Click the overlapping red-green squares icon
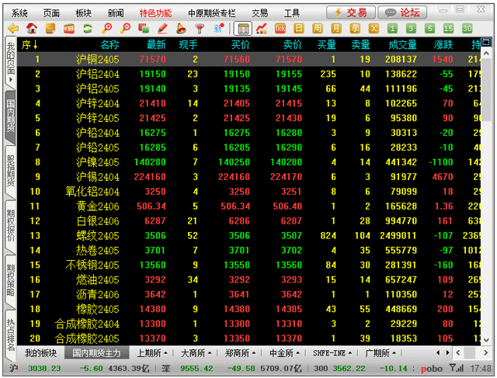This screenshot has height=378, width=497. (144, 29)
